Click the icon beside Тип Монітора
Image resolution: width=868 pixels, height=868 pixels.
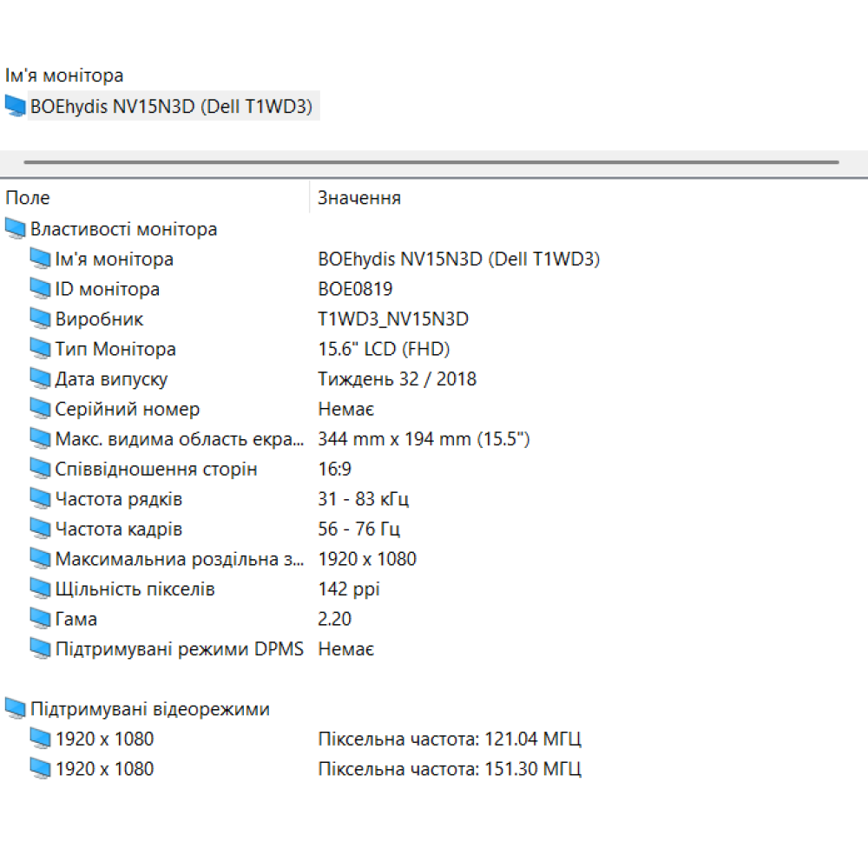click(40, 349)
